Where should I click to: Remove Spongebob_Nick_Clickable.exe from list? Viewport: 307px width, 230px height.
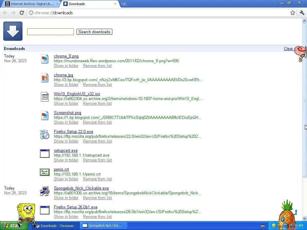click(97, 198)
